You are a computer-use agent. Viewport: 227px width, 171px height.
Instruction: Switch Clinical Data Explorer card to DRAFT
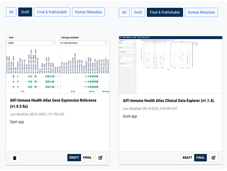(x=187, y=158)
